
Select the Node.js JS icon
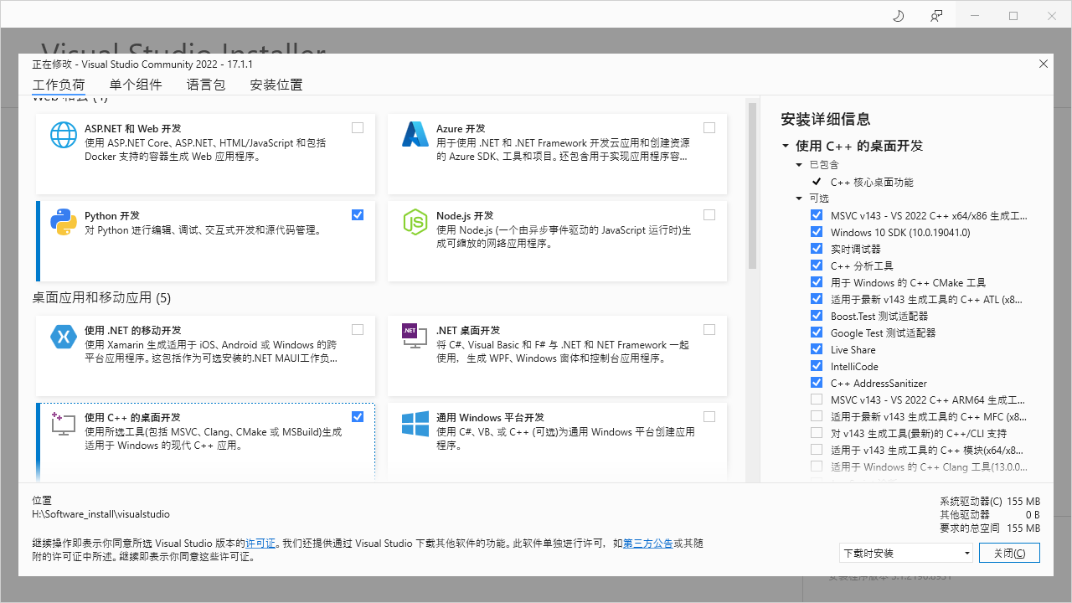tap(415, 222)
